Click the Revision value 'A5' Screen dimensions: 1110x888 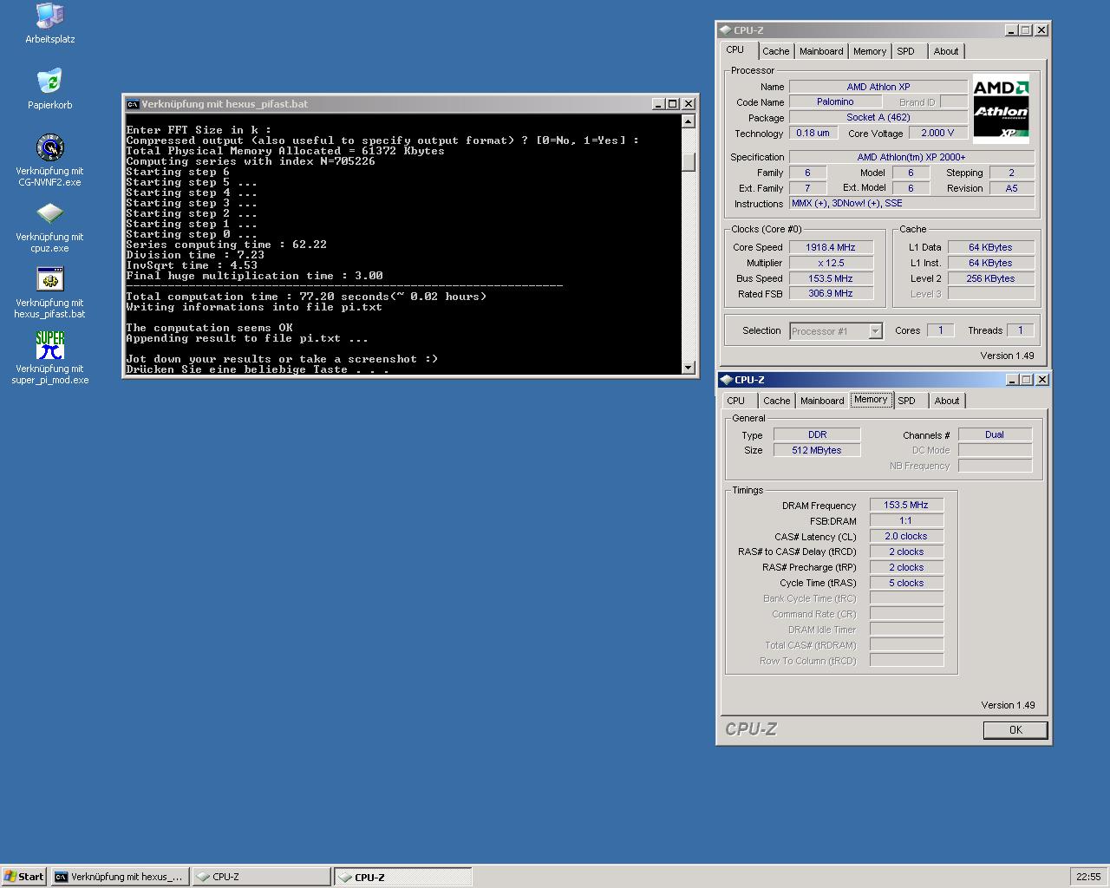point(1011,188)
